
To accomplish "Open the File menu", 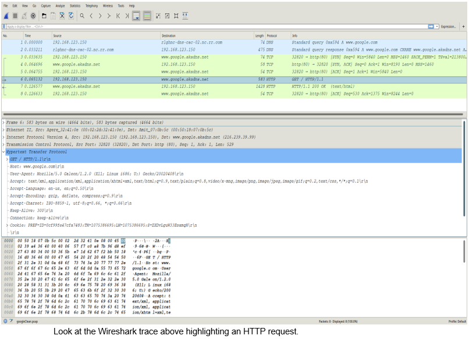I will [6, 6].
